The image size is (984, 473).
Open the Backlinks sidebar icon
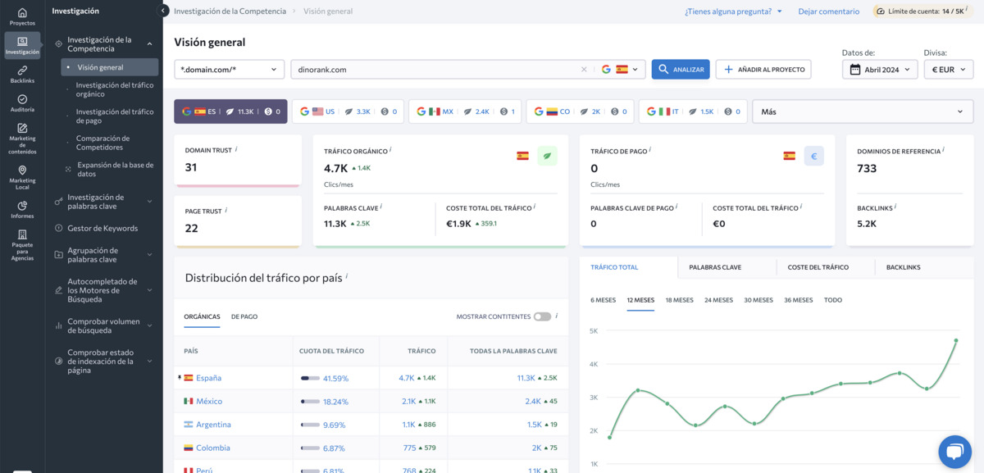tap(22, 75)
